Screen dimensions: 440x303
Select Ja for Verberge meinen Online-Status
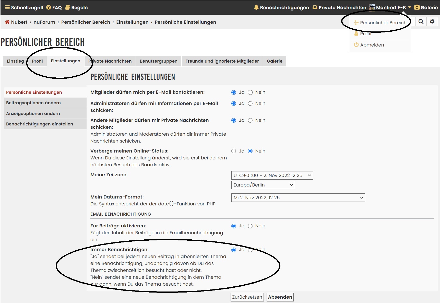pyautogui.click(x=234, y=151)
